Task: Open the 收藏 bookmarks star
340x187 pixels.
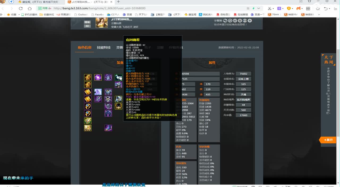Action: [x=11, y=15]
